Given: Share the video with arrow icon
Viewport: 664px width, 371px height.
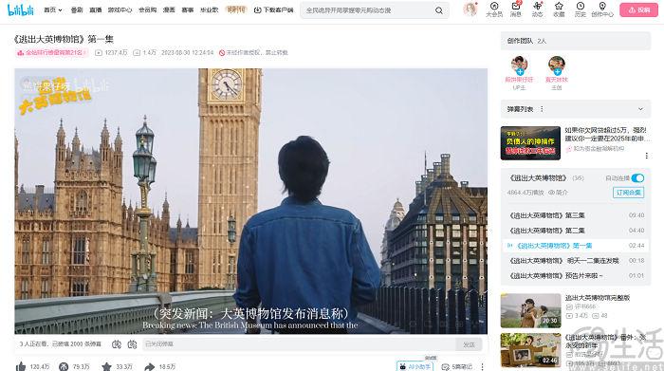Looking at the screenshot, I should [150, 366].
